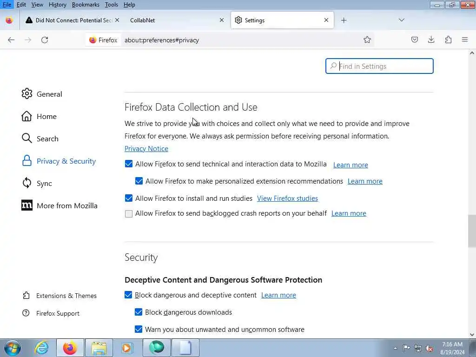
Task: Select Privacy & Security category
Action: (x=59, y=161)
